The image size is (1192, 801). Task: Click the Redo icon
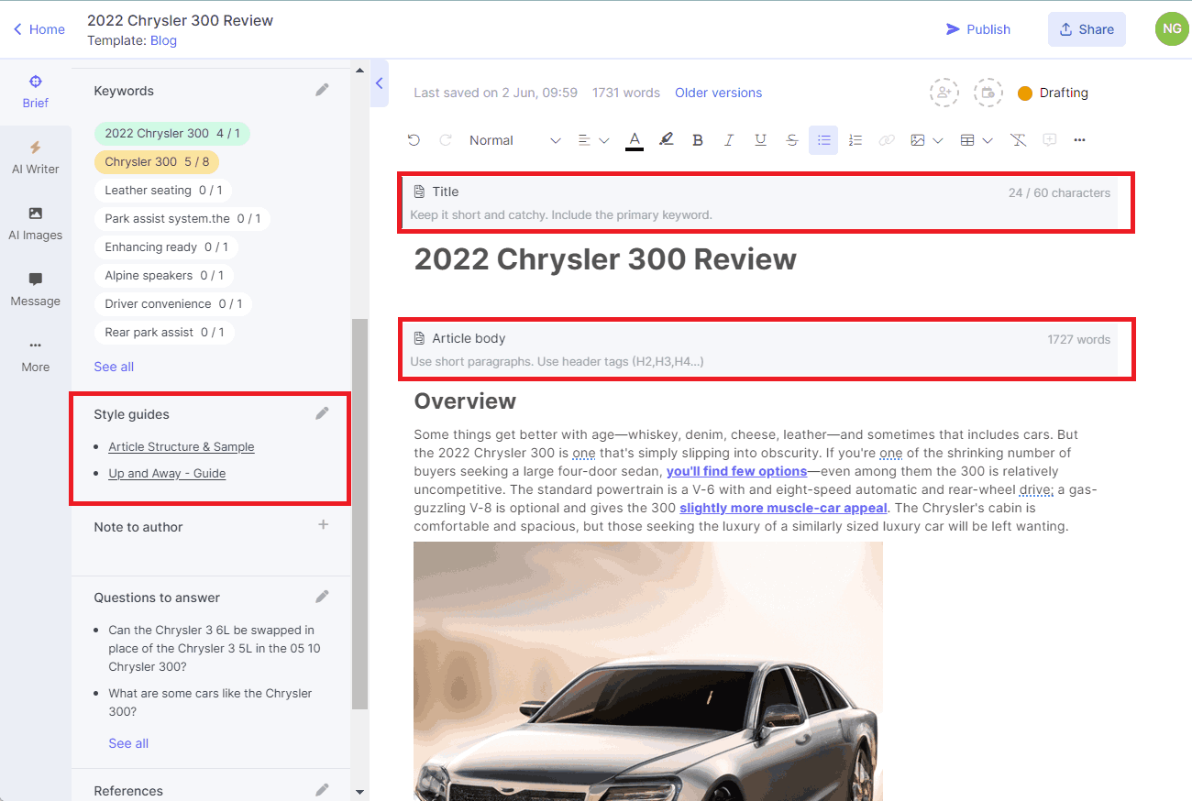(x=446, y=140)
